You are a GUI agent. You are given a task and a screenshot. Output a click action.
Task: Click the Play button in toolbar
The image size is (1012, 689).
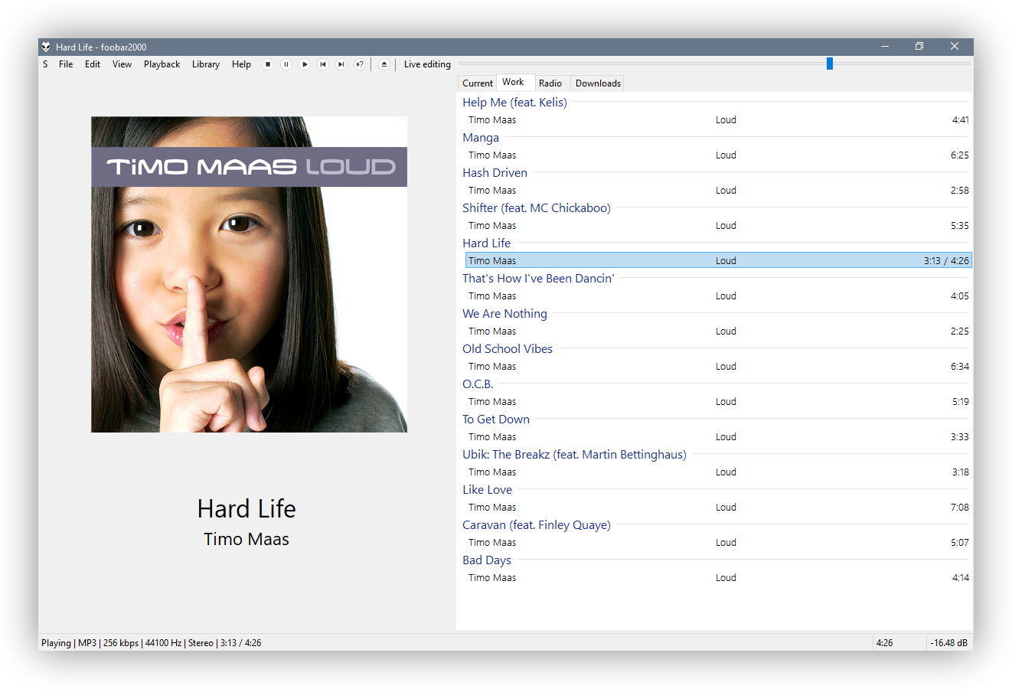point(305,64)
